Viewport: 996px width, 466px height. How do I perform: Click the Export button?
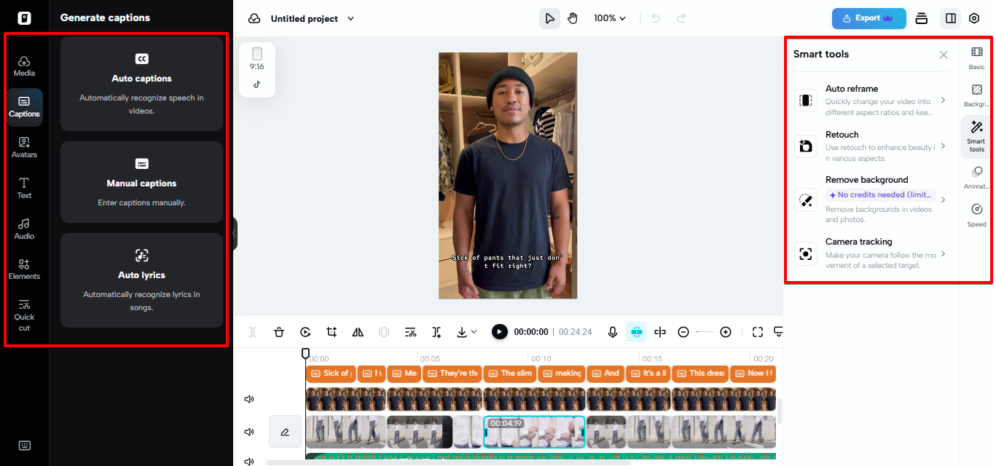tap(868, 18)
